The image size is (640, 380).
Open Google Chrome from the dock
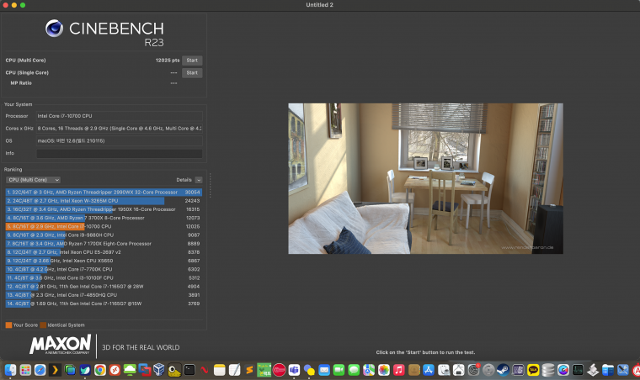click(100, 370)
